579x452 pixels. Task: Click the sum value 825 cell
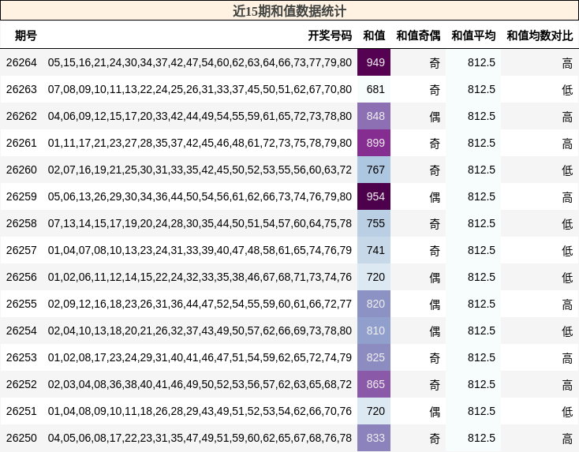(374, 357)
